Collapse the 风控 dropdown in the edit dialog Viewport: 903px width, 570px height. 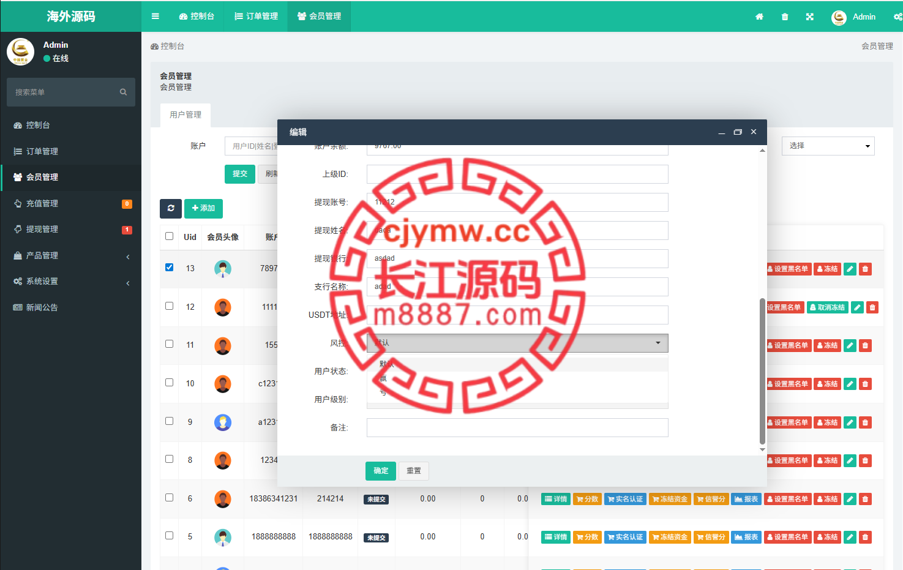pyautogui.click(x=517, y=343)
